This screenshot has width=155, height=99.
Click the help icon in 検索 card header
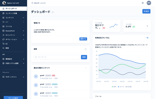(x=86, y=49)
